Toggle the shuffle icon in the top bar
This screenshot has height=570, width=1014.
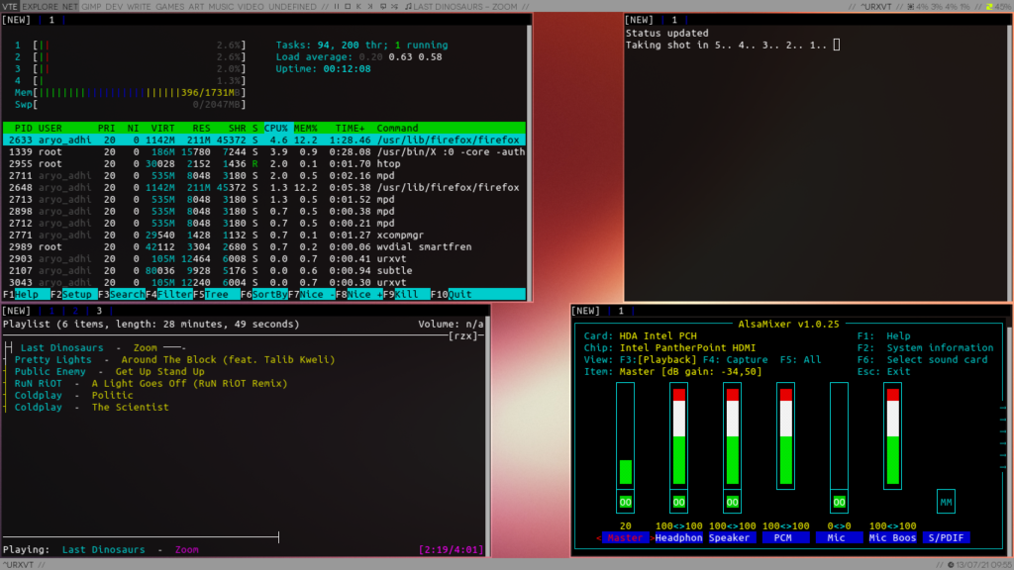coord(394,7)
